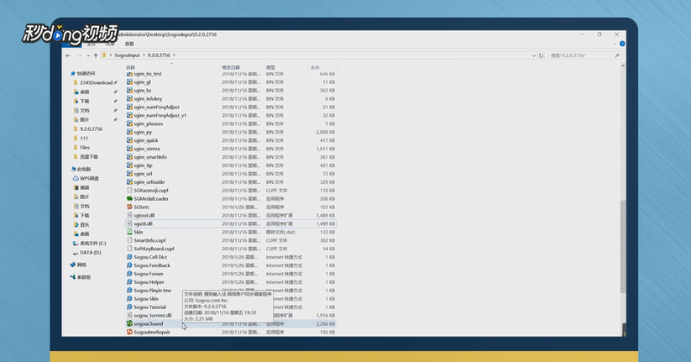Select 此电脑 in the navigation pane
The height and width of the screenshot is (362, 691).
coord(81,170)
